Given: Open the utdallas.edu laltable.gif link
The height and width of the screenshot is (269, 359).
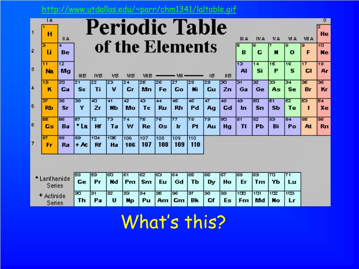Looking at the screenshot, I should 139,9.
